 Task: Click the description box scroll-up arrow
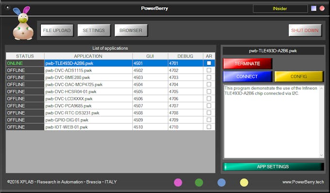[321, 89]
